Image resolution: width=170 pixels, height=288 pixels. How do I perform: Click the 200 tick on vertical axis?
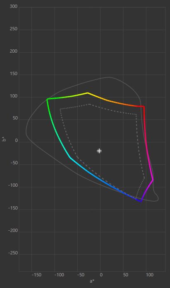coord(14,51)
